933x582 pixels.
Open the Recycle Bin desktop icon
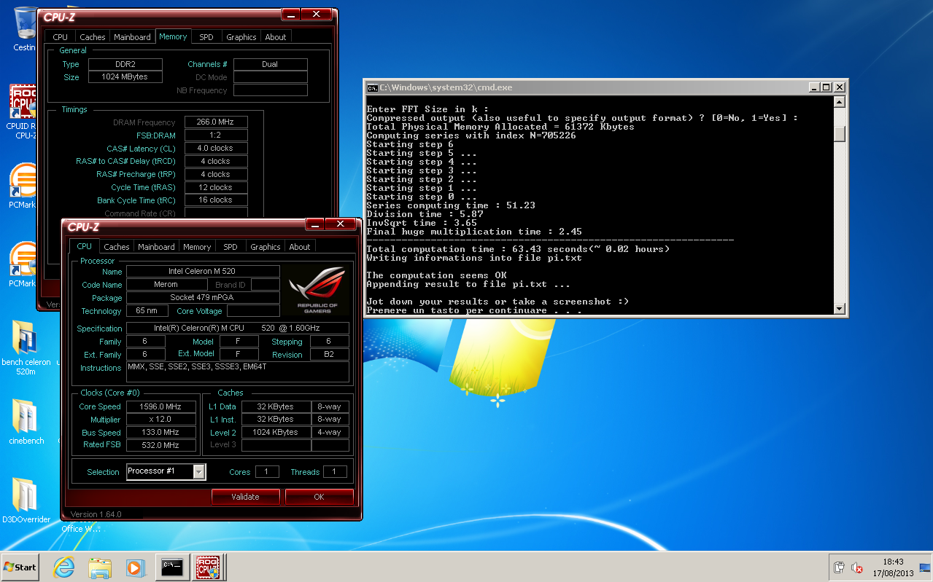24,28
